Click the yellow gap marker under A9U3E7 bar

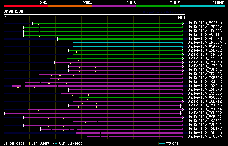coord(88,99)
